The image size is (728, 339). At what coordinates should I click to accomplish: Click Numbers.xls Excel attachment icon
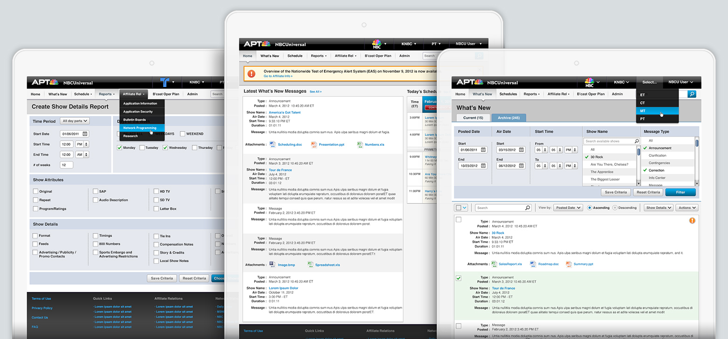coord(360,145)
